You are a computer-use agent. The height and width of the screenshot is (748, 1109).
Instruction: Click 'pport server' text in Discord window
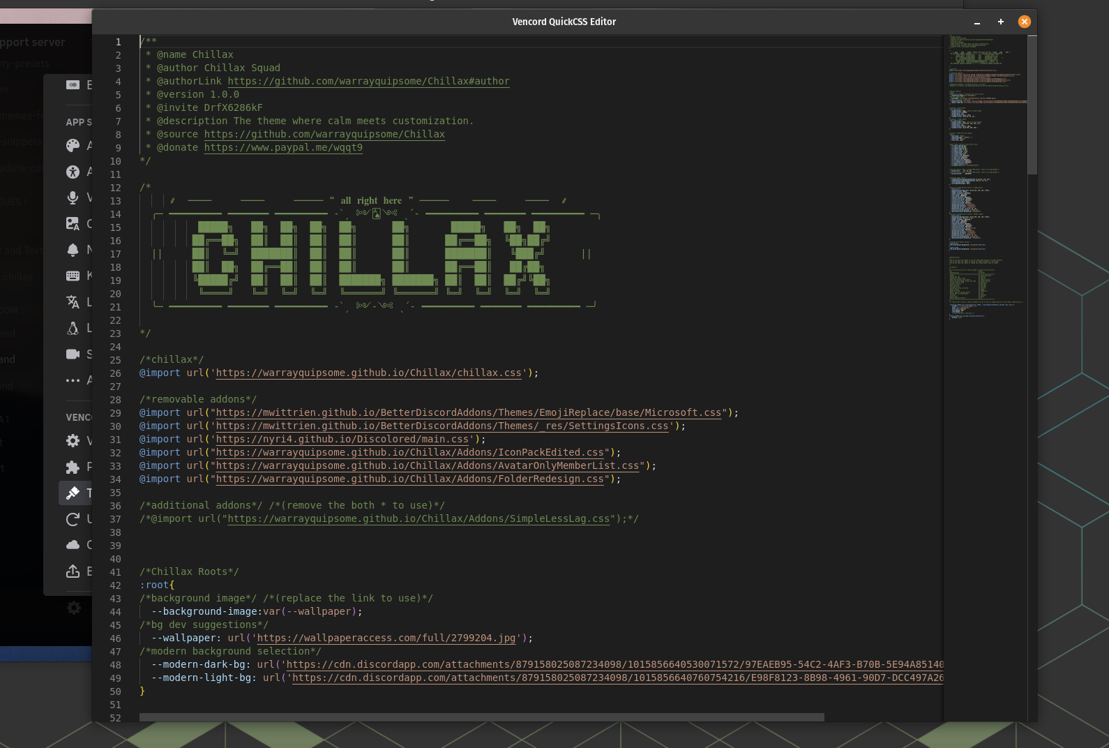pyautogui.click(x=33, y=42)
